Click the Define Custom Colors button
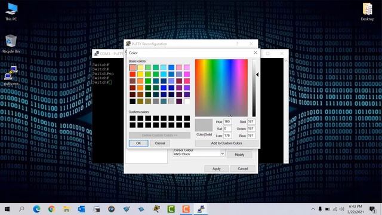382x215 pixels. tap(159, 135)
